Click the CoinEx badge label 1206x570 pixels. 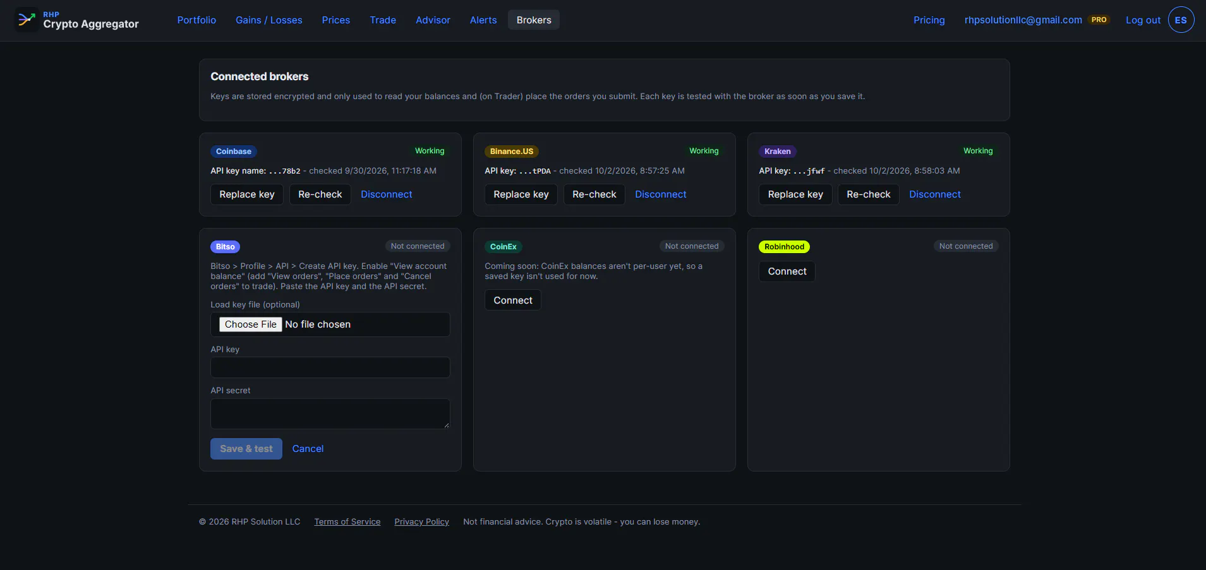(x=504, y=247)
